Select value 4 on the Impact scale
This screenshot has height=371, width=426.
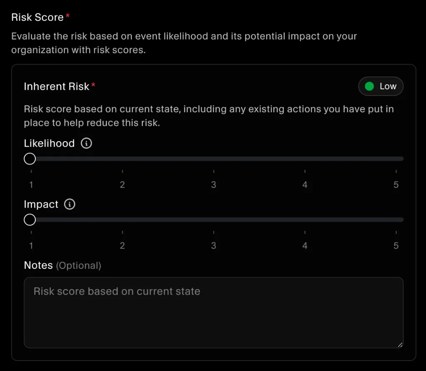click(x=305, y=246)
